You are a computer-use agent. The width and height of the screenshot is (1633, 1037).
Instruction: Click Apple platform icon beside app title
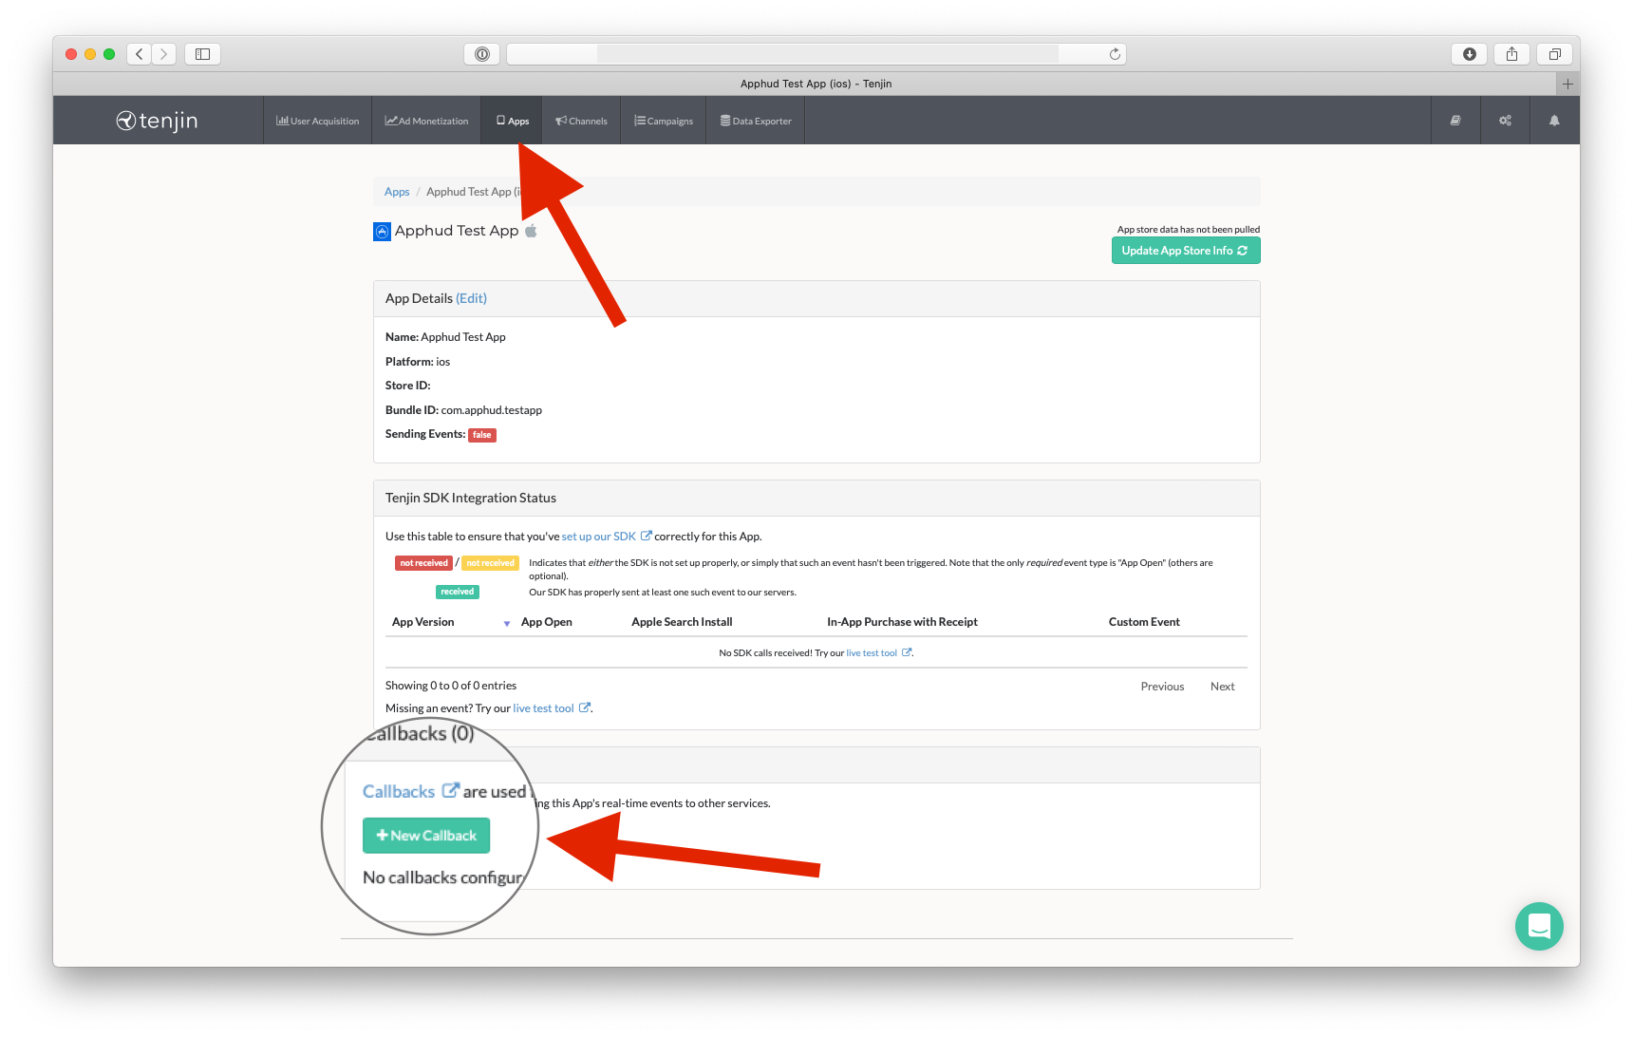click(531, 231)
